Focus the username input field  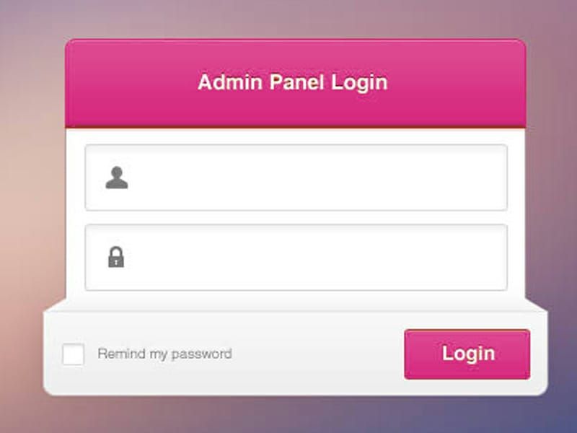tap(296, 178)
